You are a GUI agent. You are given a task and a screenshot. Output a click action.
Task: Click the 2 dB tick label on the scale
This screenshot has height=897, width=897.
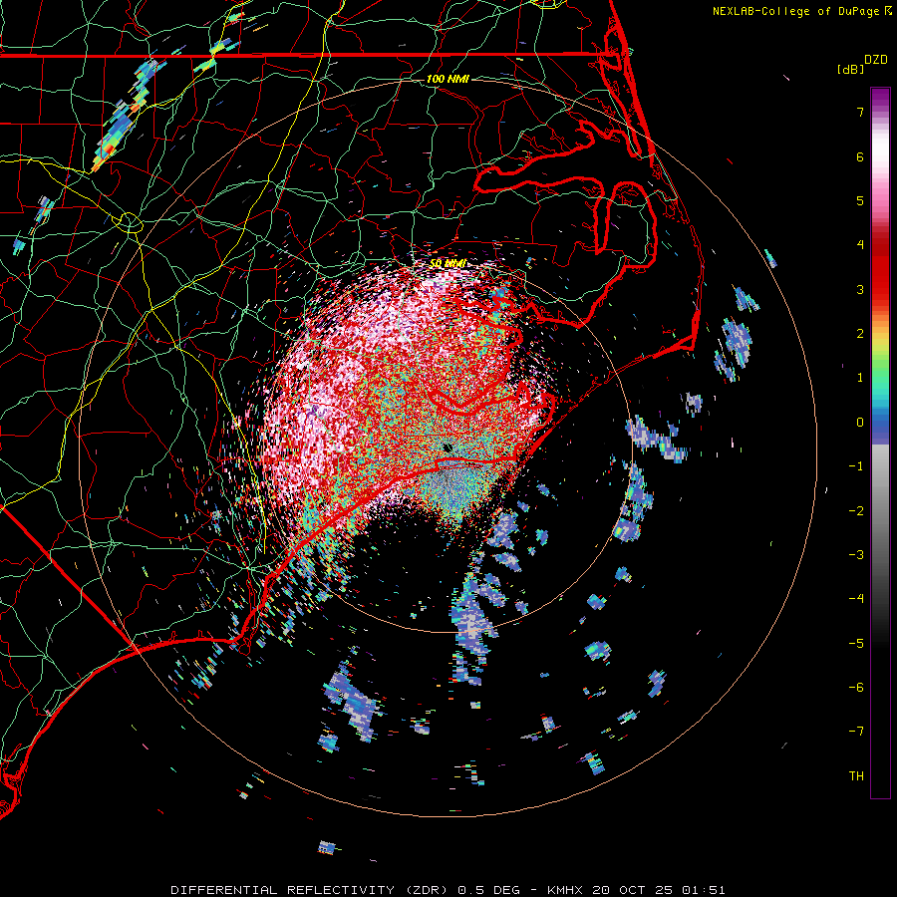860,334
